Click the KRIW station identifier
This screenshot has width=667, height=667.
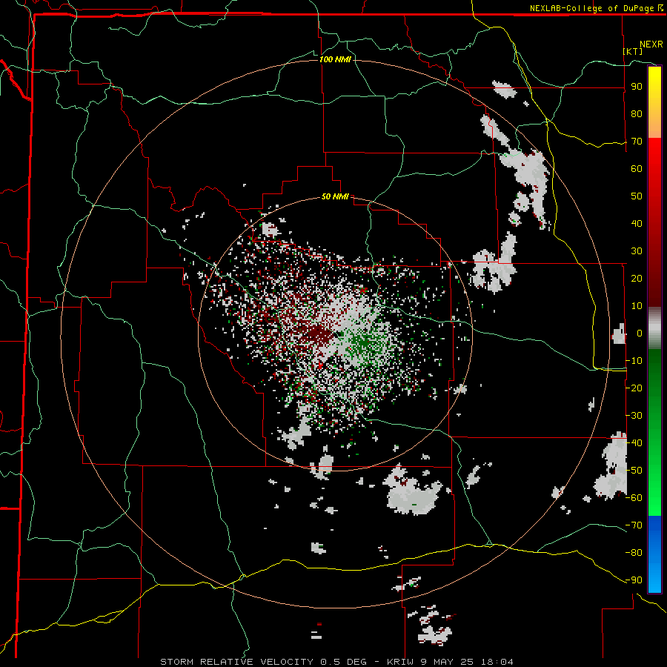point(400,662)
